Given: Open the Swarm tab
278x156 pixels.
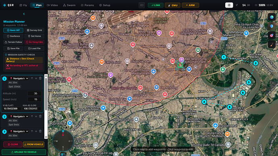Looking at the screenshot, I should (x=69, y=5).
